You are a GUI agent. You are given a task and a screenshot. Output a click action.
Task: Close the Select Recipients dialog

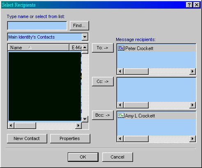197,5
